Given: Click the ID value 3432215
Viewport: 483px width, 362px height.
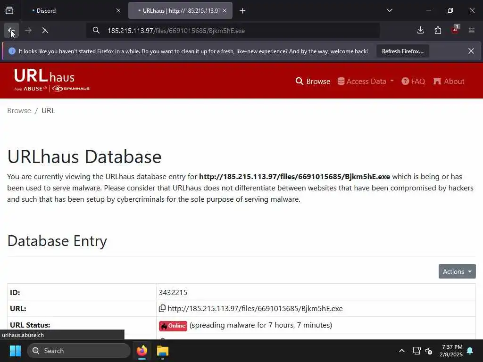Looking at the screenshot, I should coord(173,292).
